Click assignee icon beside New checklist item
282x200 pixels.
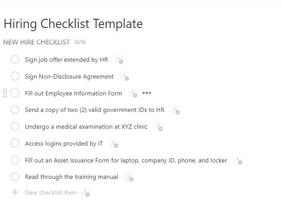tap(85, 193)
